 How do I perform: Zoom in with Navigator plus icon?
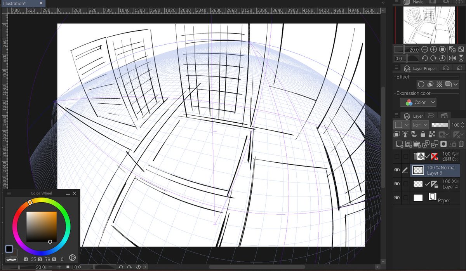[434, 49]
